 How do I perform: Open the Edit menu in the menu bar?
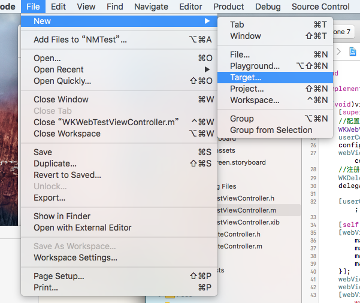coord(59,7)
